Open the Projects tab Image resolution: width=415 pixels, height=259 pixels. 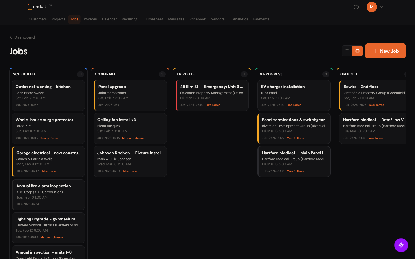pos(59,19)
